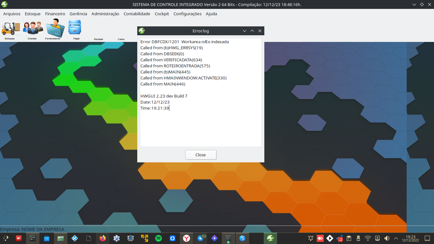Viewport: 434px width, 244px height.
Task: Open the tray icon with red .2 badge
Action: click(339, 238)
